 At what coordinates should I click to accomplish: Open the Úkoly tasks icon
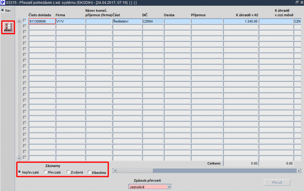pos(8,27)
